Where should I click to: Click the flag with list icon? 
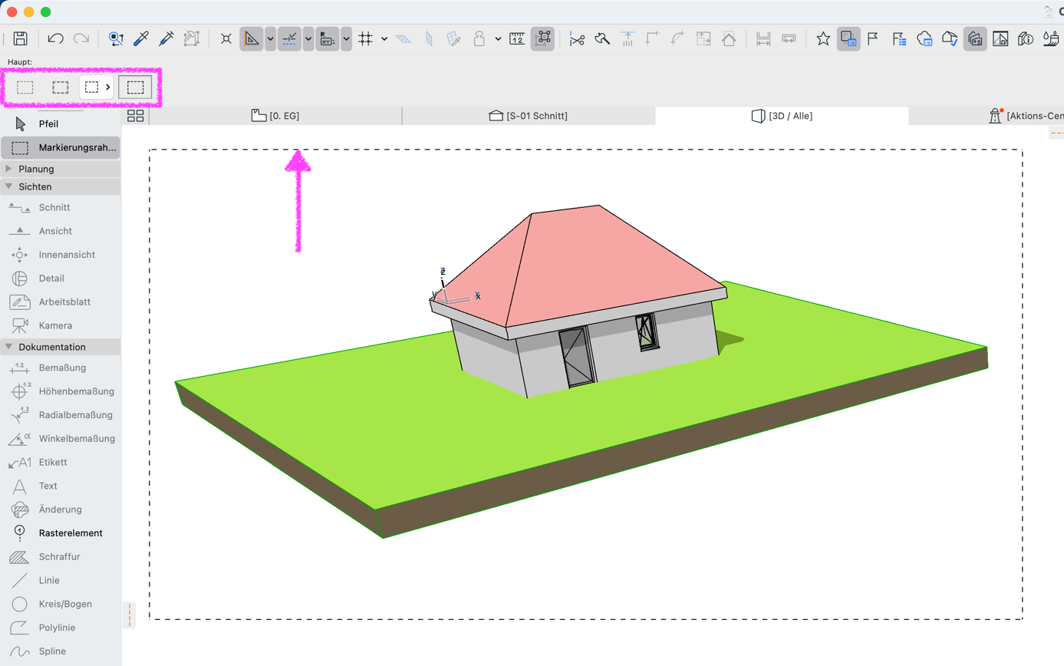pyautogui.click(x=898, y=38)
